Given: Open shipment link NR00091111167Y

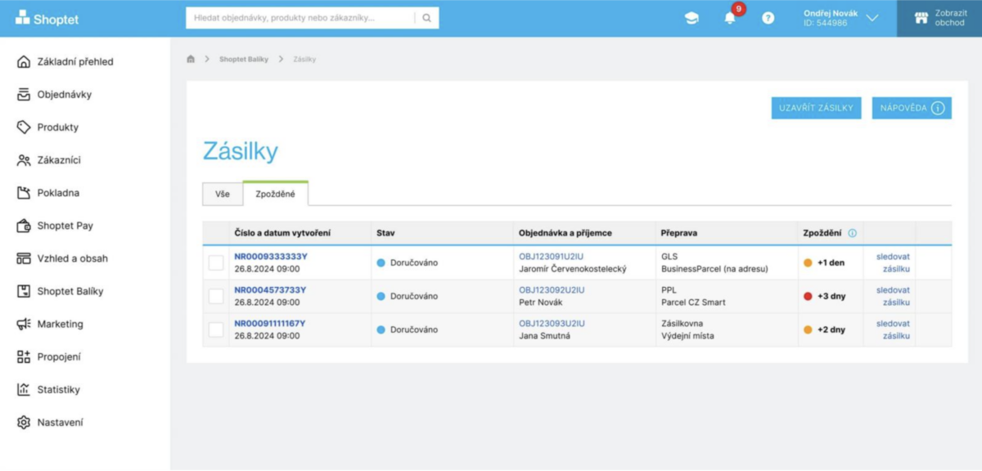Looking at the screenshot, I should click(x=270, y=323).
